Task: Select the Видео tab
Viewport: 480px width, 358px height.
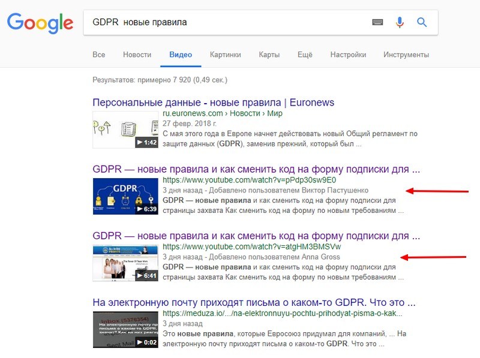Action: (x=181, y=55)
